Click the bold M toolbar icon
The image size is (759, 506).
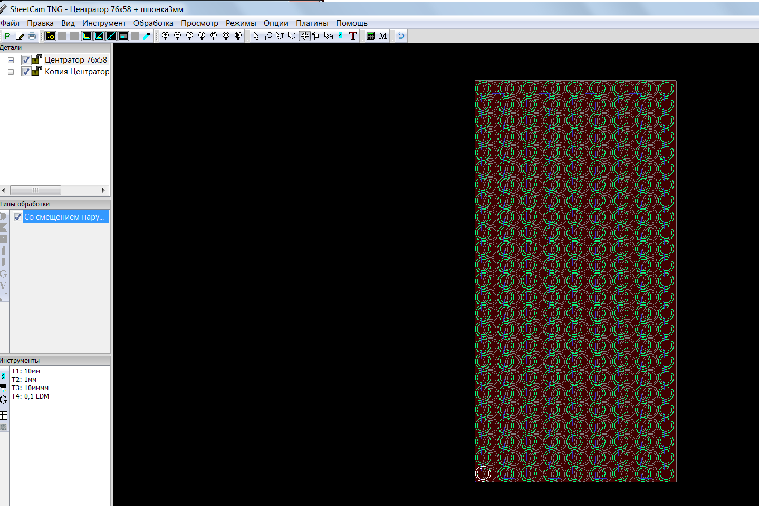coord(383,36)
